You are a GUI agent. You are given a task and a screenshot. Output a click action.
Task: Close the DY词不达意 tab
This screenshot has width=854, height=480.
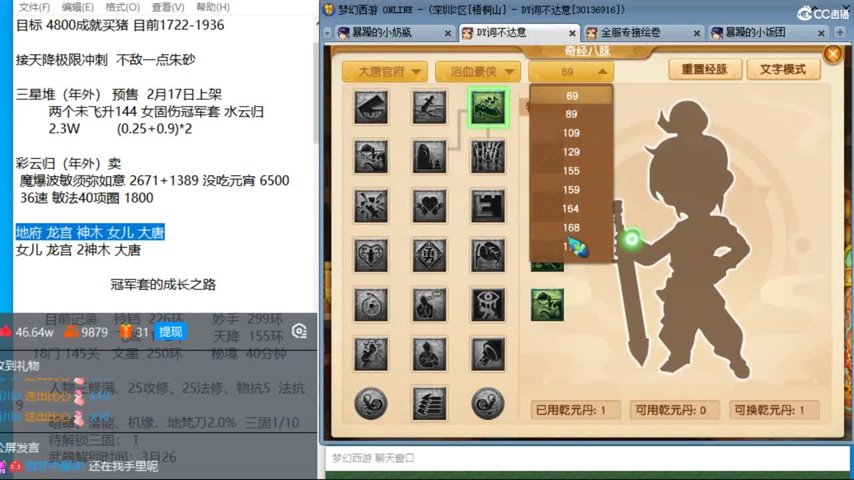[x=572, y=33]
